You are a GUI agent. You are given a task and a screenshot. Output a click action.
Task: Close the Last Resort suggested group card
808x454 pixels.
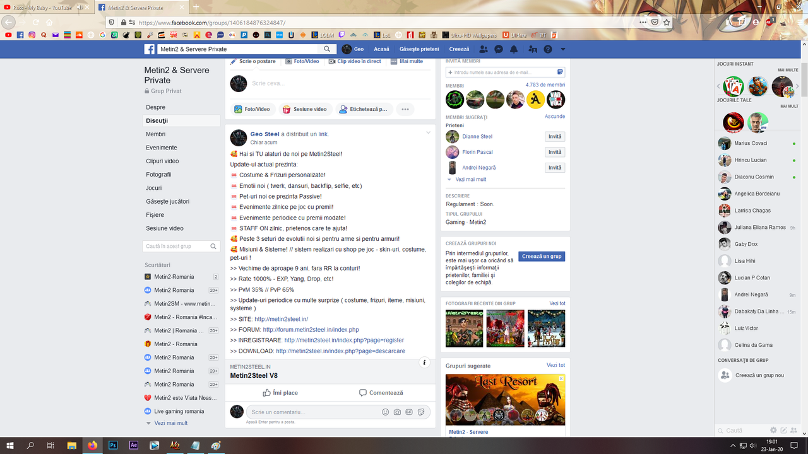561,379
